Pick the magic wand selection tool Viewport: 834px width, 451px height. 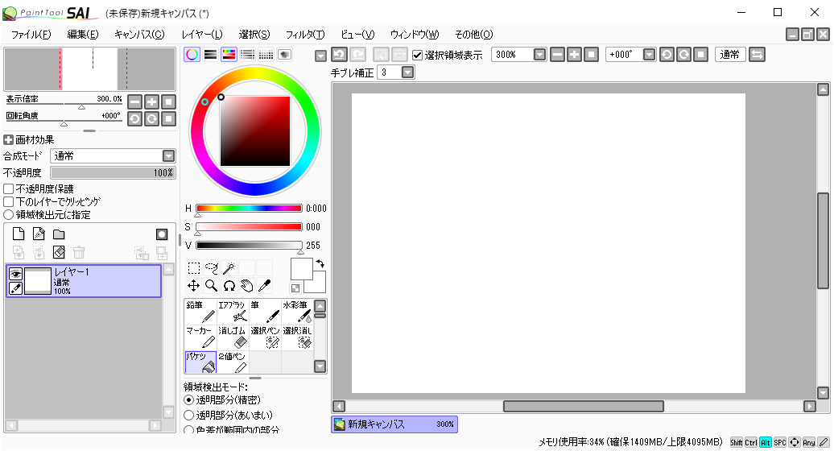(229, 268)
